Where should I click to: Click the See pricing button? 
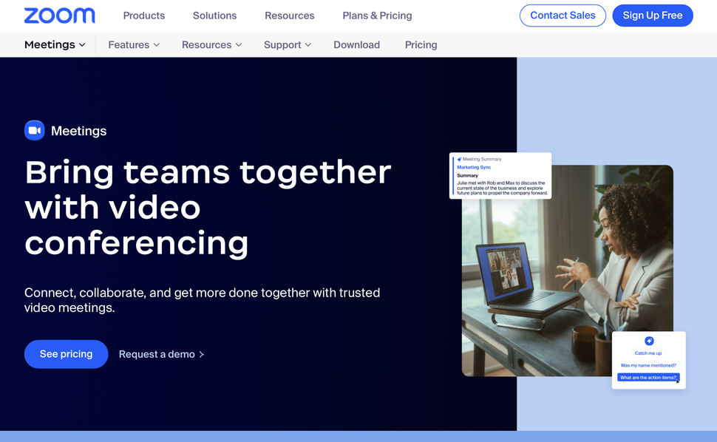tap(66, 354)
